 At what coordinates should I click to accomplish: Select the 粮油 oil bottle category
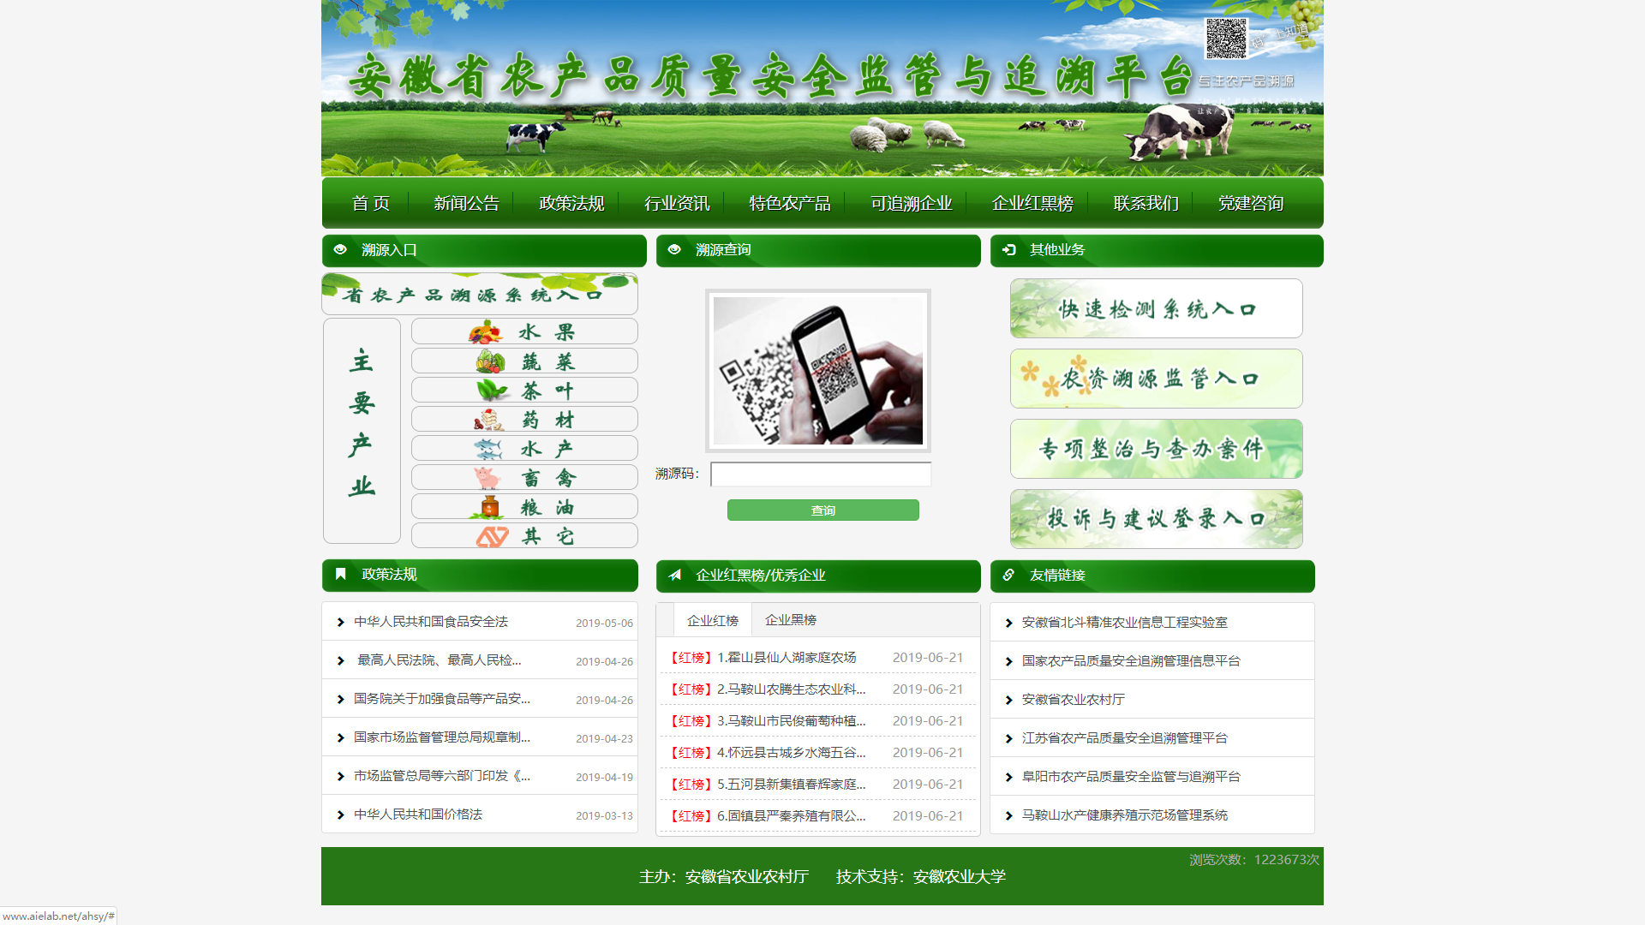click(x=524, y=506)
